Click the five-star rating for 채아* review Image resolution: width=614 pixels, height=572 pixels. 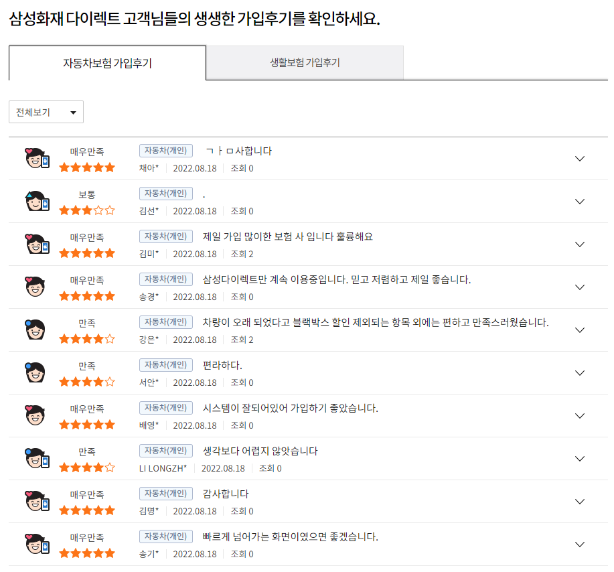click(x=87, y=167)
